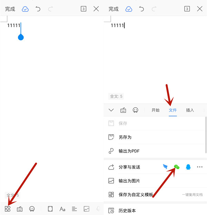Tap the Aa font formatting icon
207x215 pixels.
[x=62, y=209]
